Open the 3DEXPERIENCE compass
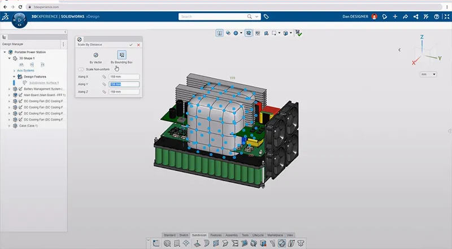The width and height of the screenshot is (452, 249). (19, 20)
